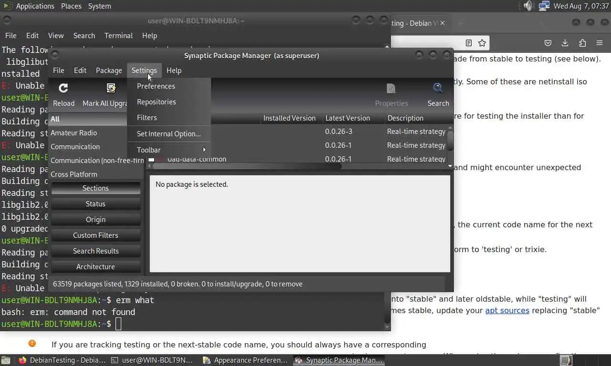Screen dimensions: 611x366
Task: Click the Architecture filter button
Action: tap(95, 267)
